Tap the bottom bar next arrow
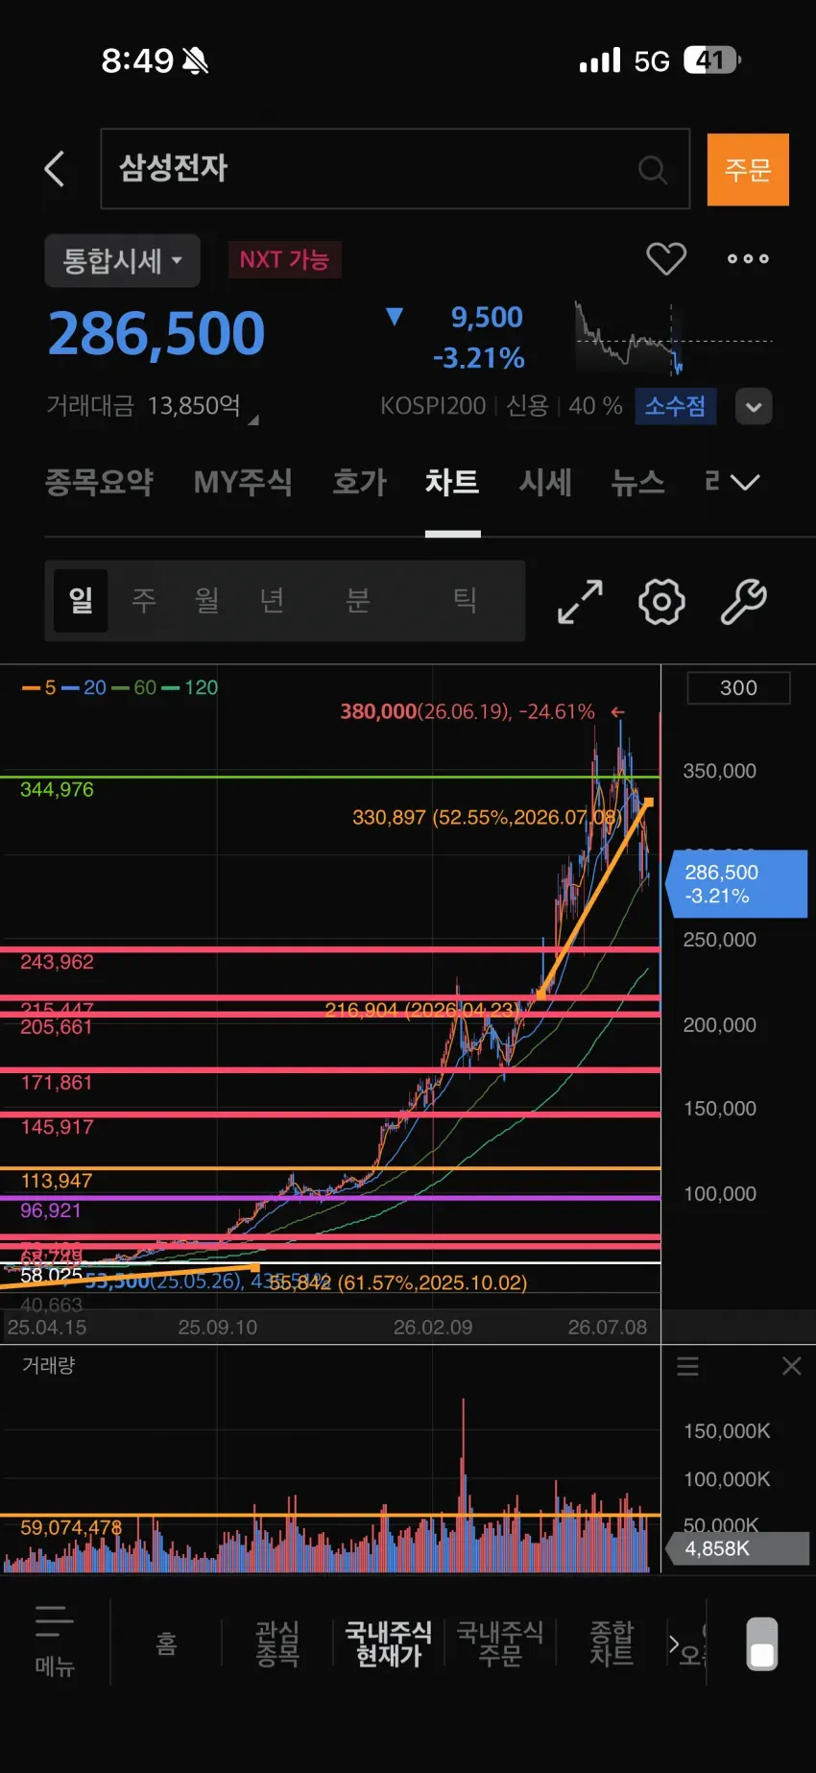 (674, 1644)
